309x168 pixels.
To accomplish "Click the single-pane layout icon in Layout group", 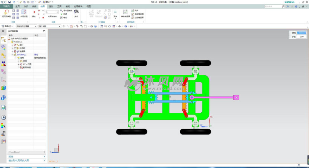I will point(14,11).
